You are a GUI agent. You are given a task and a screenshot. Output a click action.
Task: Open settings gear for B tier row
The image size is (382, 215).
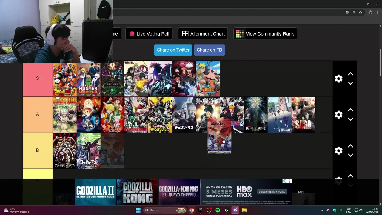[x=338, y=150]
